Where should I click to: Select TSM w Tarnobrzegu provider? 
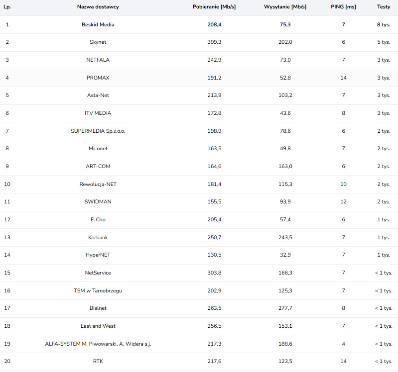[98, 290]
